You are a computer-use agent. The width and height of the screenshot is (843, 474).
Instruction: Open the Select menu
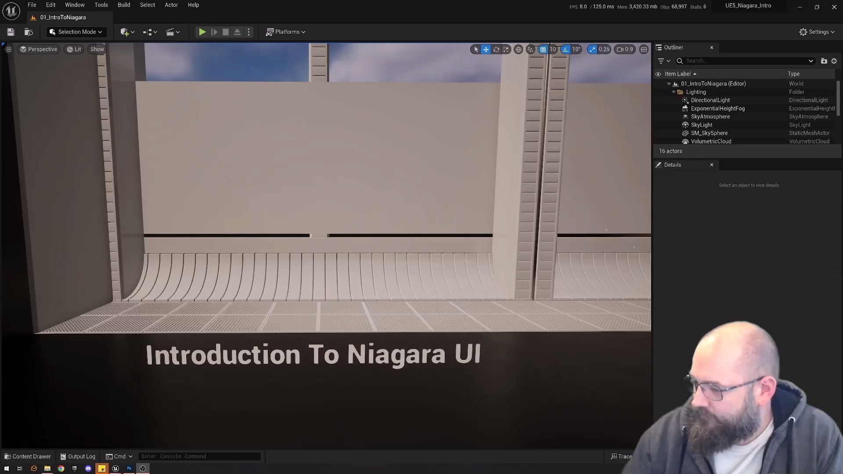tap(148, 5)
